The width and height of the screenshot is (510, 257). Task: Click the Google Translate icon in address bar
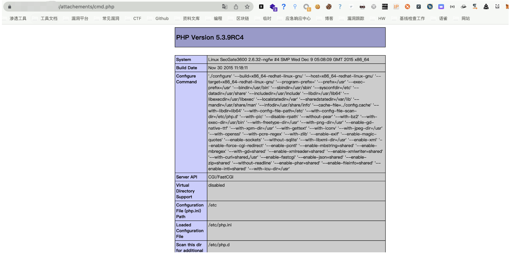224,7
